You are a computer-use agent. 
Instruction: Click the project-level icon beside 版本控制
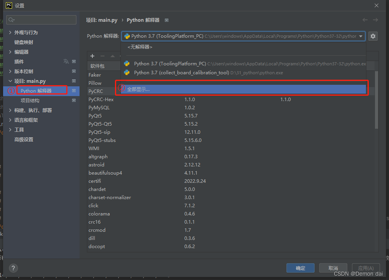click(x=74, y=71)
